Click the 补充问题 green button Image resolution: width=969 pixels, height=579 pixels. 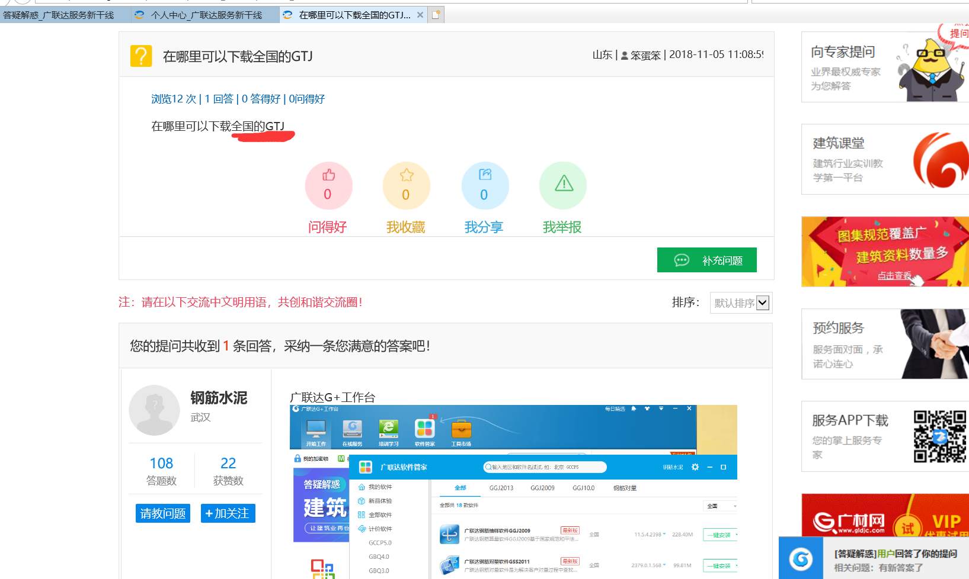pyautogui.click(x=706, y=260)
